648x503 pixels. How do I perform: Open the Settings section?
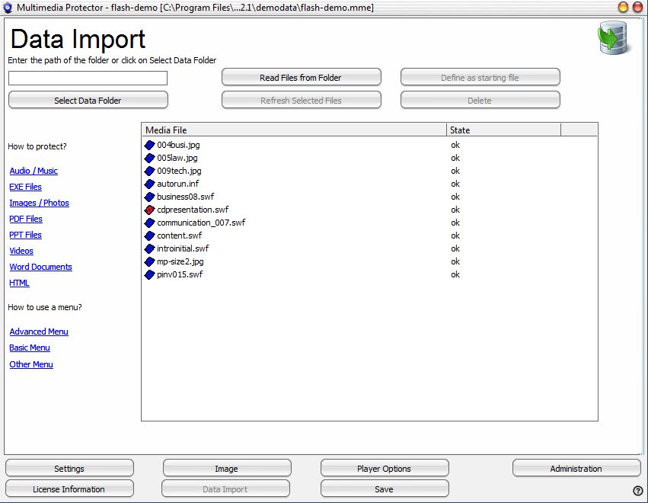tap(69, 469)
